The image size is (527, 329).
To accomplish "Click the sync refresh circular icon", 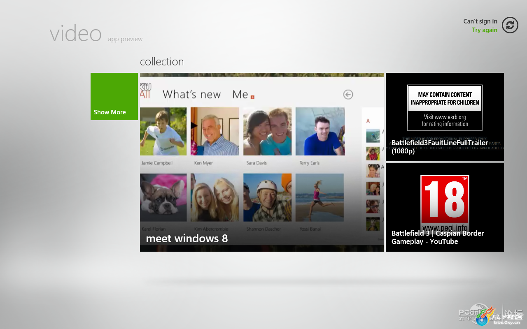I will pos(510,25).
